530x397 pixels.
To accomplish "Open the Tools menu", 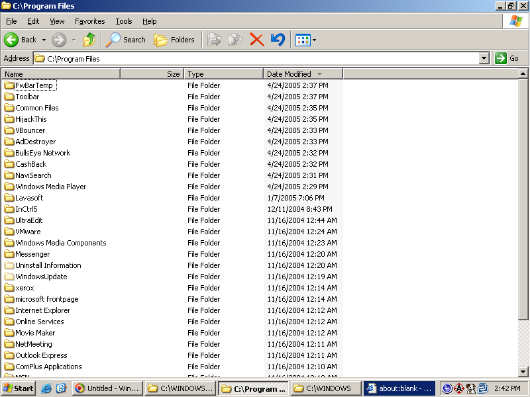I will 124,21.
